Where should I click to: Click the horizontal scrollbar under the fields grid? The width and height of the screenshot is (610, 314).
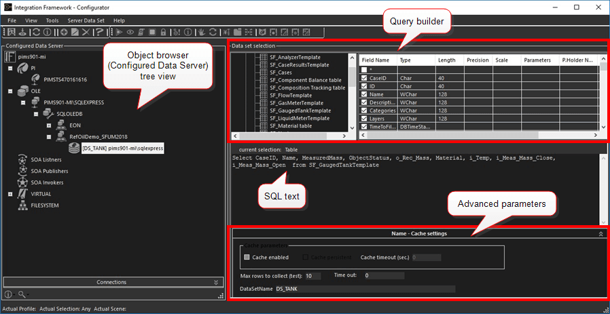(x=479, y=135)
